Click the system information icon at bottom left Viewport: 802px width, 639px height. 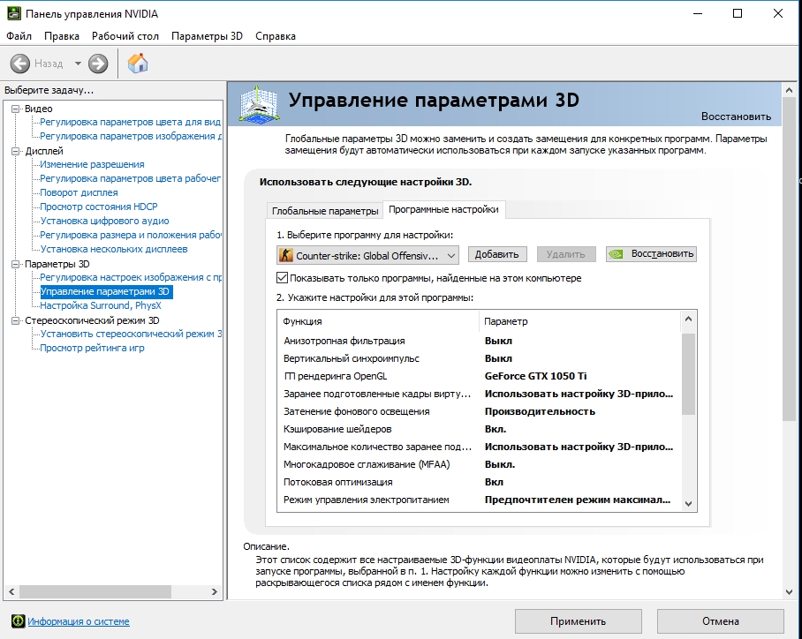tap(18, 621)
